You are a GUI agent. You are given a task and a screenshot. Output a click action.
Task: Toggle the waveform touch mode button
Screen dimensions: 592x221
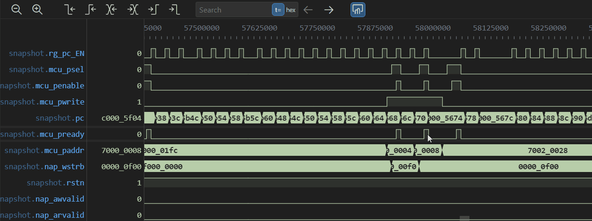point(358,10)
